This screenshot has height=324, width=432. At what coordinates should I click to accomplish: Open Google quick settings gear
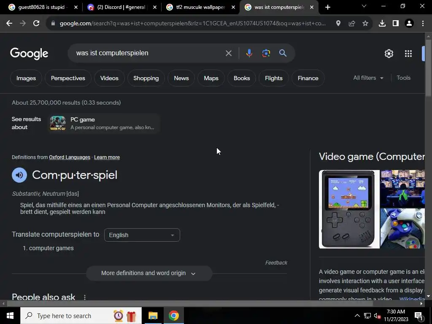pos(389,54)
